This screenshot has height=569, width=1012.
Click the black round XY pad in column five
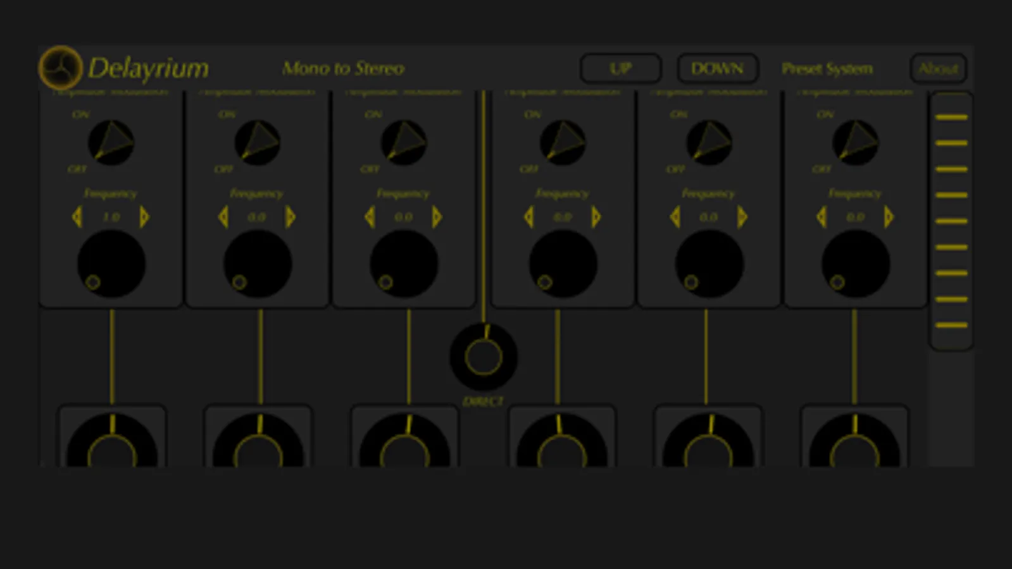click(709, 264)
